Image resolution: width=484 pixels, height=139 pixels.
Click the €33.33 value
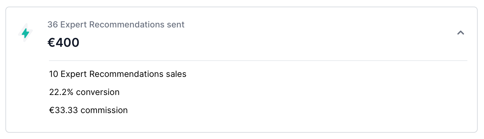click(64, 110)
